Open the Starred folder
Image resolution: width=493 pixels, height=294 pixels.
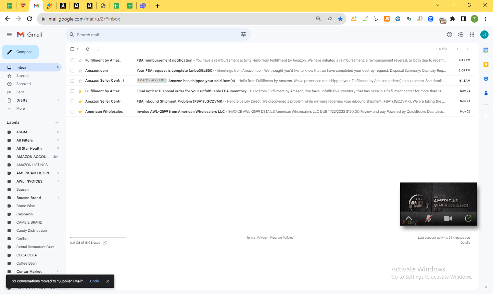[31, 76]
